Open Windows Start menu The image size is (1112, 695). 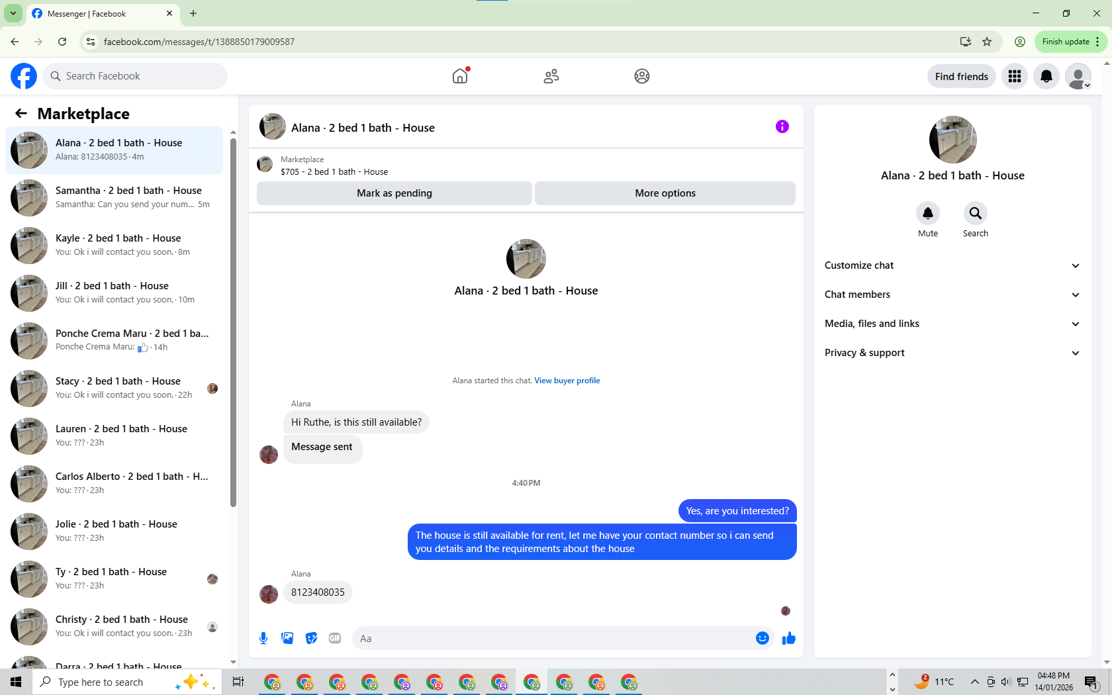click(16, 682)
